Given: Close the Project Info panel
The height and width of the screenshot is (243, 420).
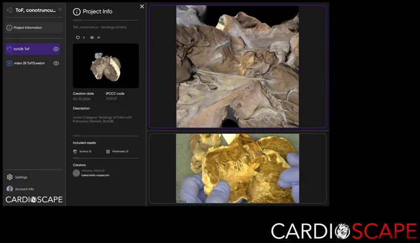Looking at the screenshot, I should click(142, 6).
